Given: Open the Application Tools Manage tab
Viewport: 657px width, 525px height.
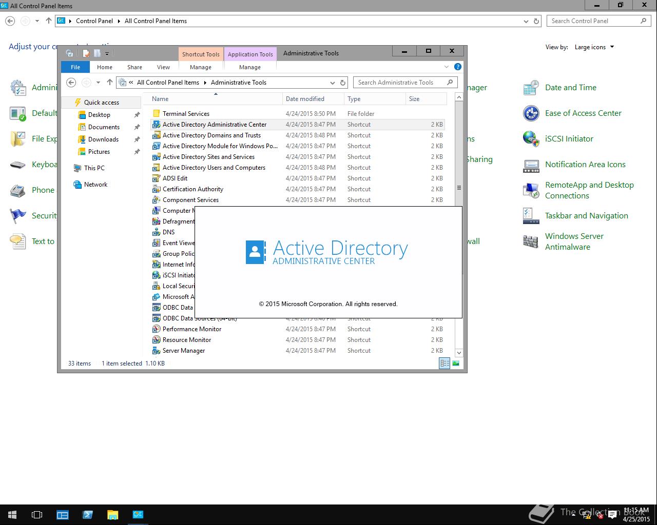Looking at the screenshot, I should pyautogui.click(x=250, y=67).
